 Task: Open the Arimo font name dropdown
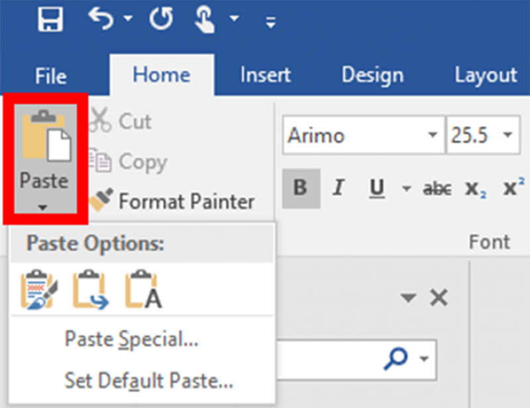click(x=433, y=136)
